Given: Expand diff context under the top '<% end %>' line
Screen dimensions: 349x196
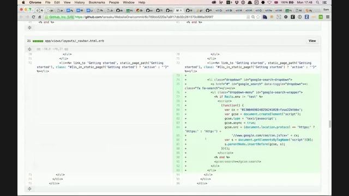Looking at the screenshot, I should tap(29, 28).
